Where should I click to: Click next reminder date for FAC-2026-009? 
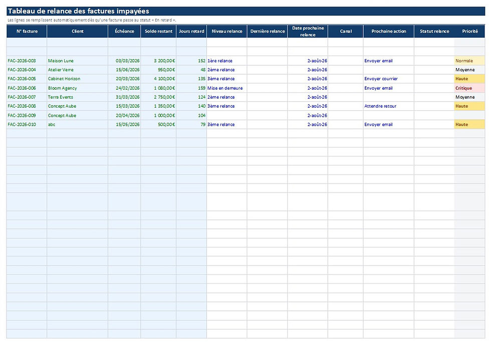308,115
